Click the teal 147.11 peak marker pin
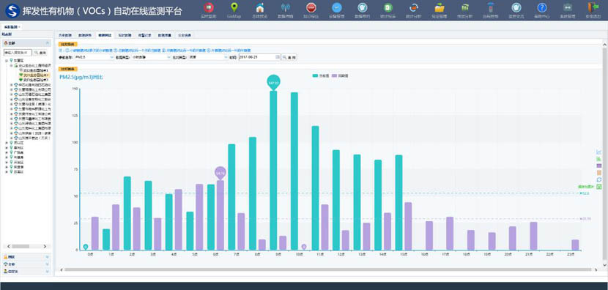Image resolution: width=608 pixels, height=290 pixels. tap(273, 82)
